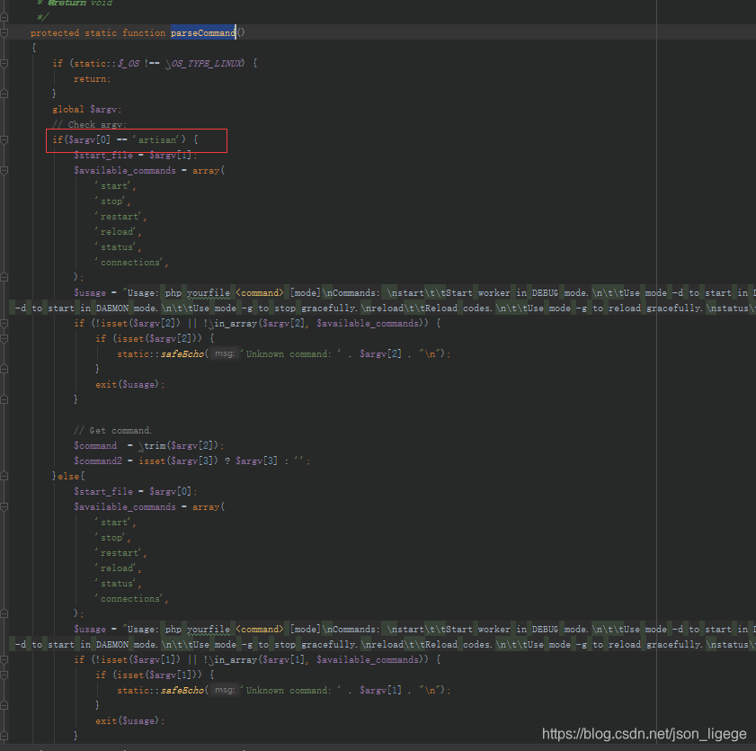Click the OS_TYPE_LINUX constant
Viewport: 756px width, 751px height.
pos(205,63)
